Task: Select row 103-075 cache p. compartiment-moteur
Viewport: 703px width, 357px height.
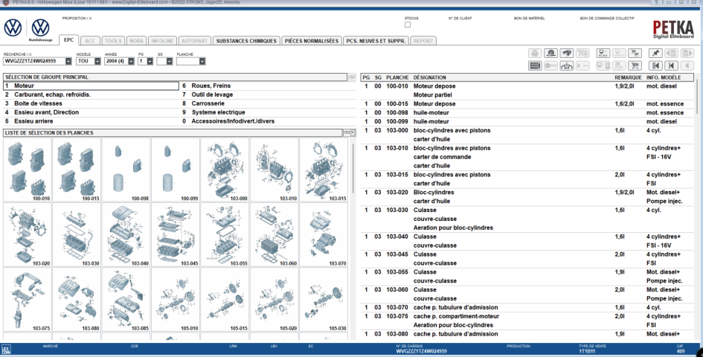Action: [x=527, y=321]
